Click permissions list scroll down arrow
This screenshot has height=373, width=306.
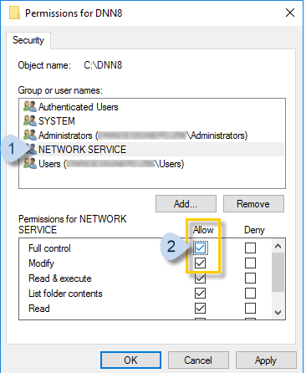(x=278, y=313)
